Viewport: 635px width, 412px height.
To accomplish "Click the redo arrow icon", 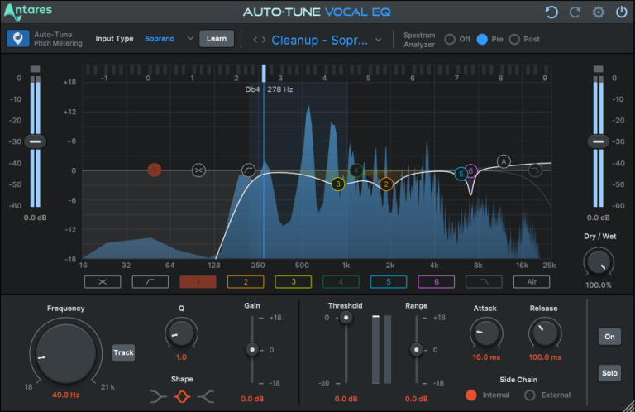I will [x=575, y=12].
